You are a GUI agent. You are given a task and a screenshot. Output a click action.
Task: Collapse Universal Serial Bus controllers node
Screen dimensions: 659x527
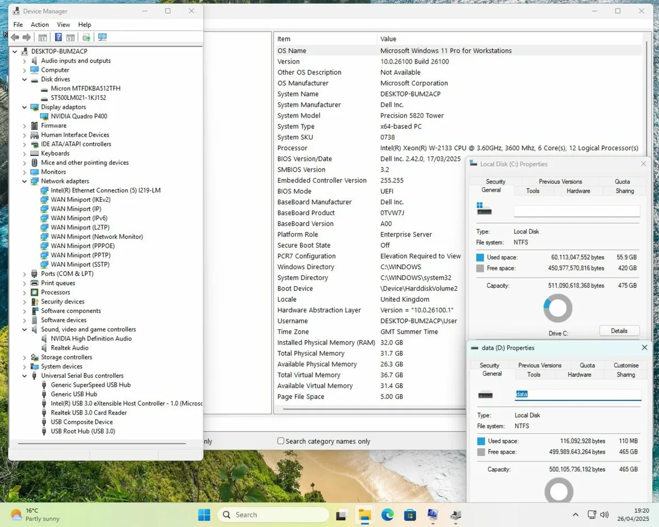coord(25,376)
